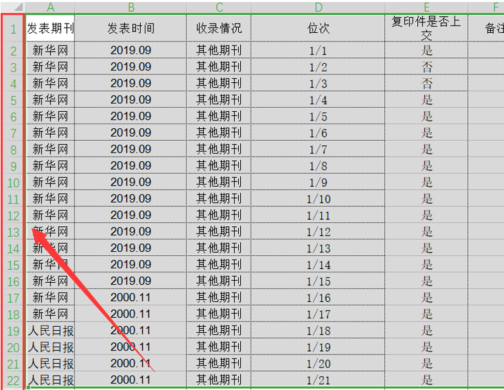The width and height of the screenshot is (504, 390).
Task: Click 是 in row 22
Action: [426, 380]
